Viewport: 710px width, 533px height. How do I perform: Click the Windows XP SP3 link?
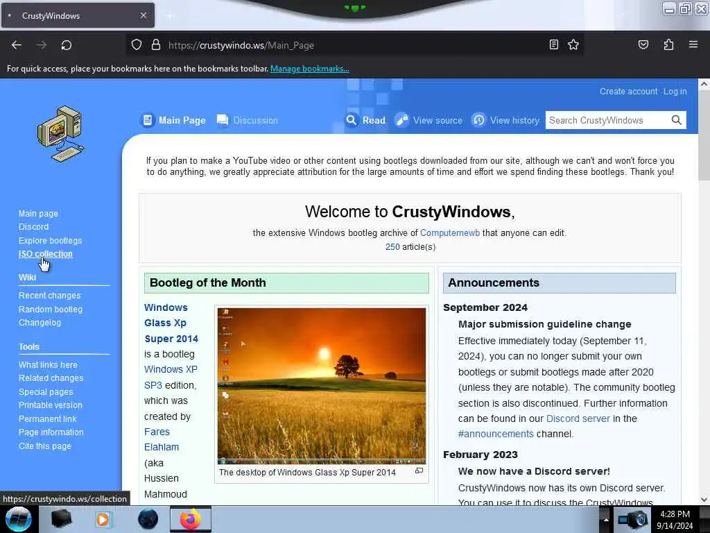tap(171, 377)
